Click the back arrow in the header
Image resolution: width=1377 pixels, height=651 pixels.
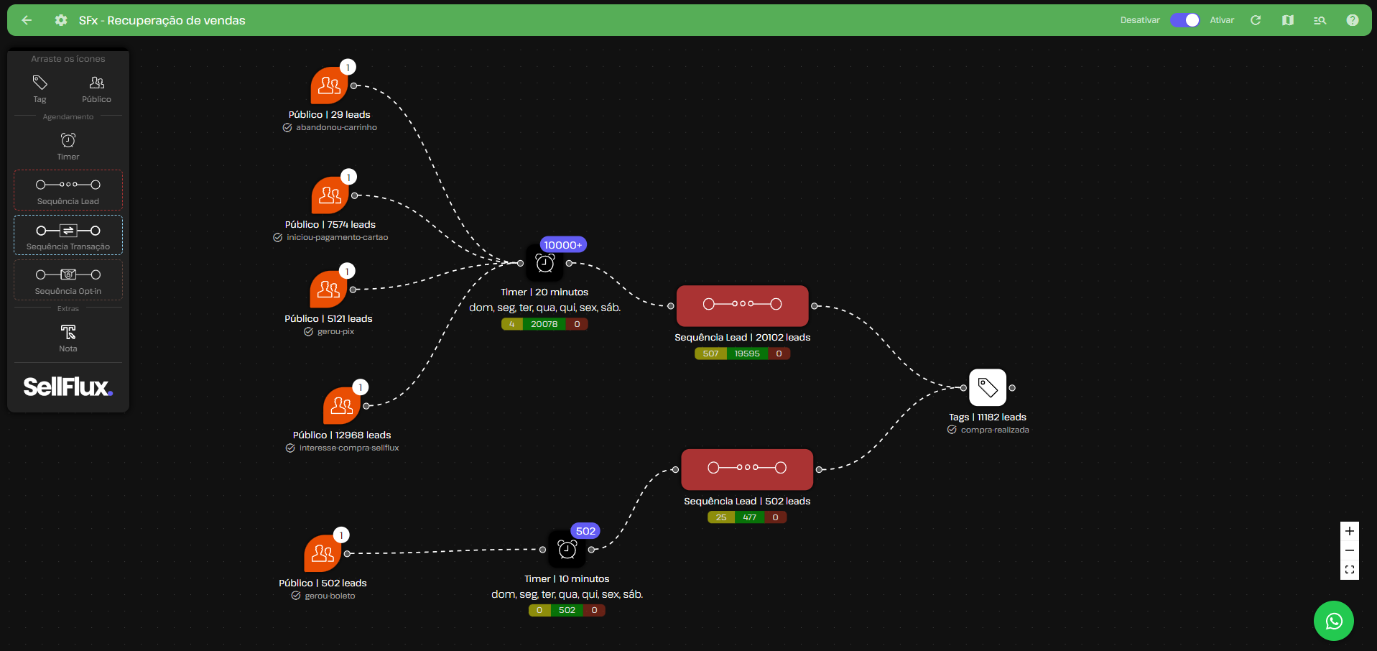[27, 20]
